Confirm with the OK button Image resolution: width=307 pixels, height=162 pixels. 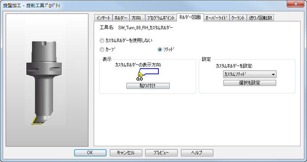coord(90,153)
